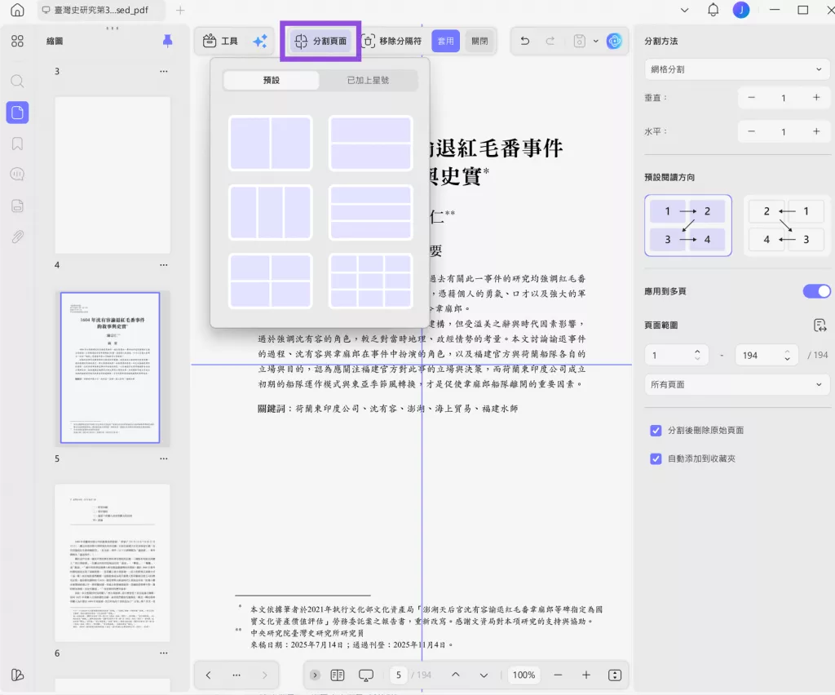Start presentation mode from the bottom bar icon
835x695 pixels.
tap(365, 675)
